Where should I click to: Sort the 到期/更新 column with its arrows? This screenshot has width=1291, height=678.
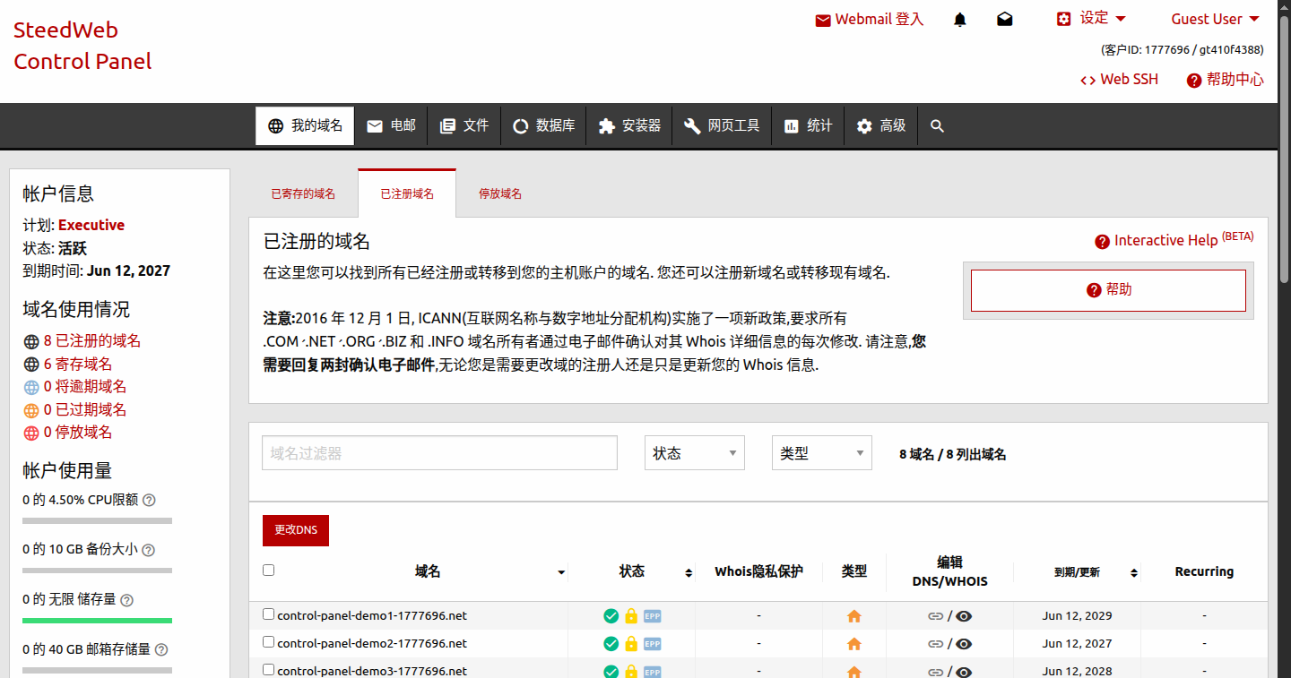(1134, 572)
